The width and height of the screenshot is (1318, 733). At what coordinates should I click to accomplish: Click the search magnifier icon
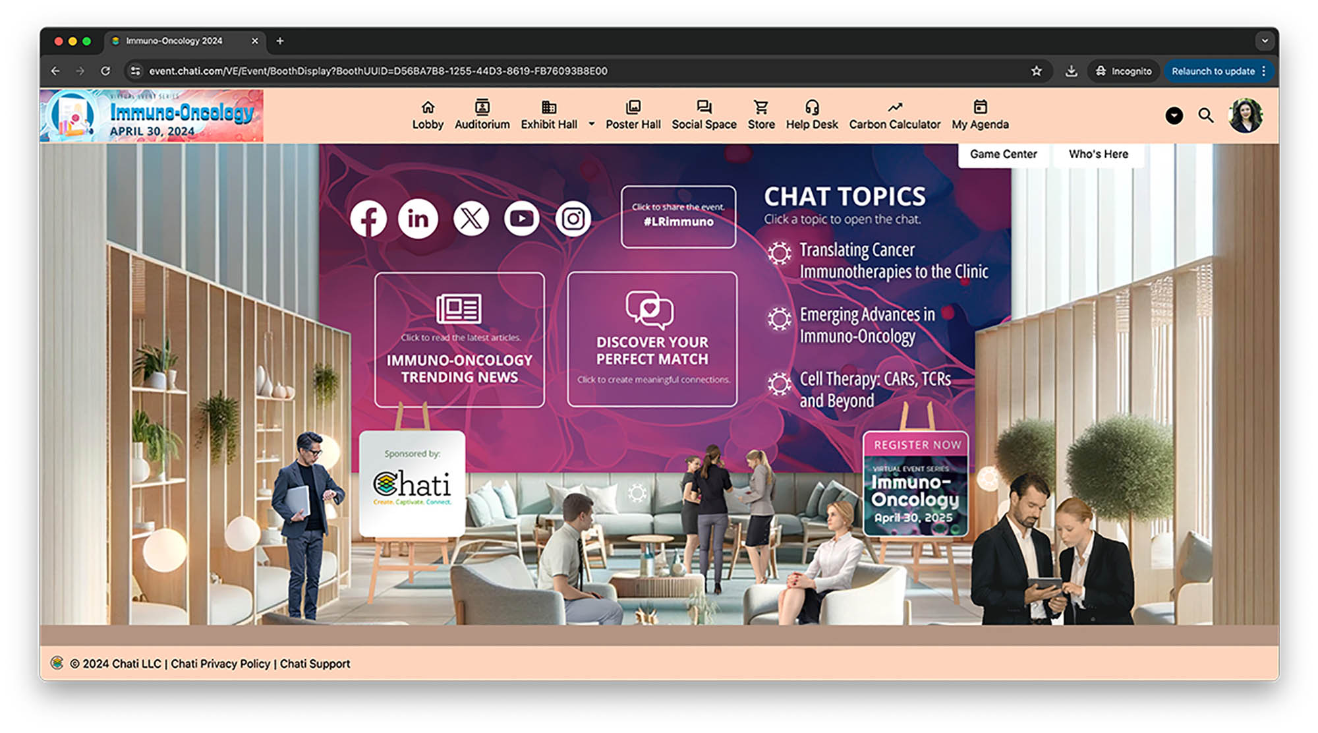point(1206,116)
